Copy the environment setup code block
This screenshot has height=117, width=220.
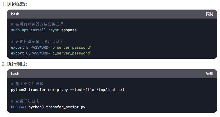pyautogui.click(x=209, y=14)
